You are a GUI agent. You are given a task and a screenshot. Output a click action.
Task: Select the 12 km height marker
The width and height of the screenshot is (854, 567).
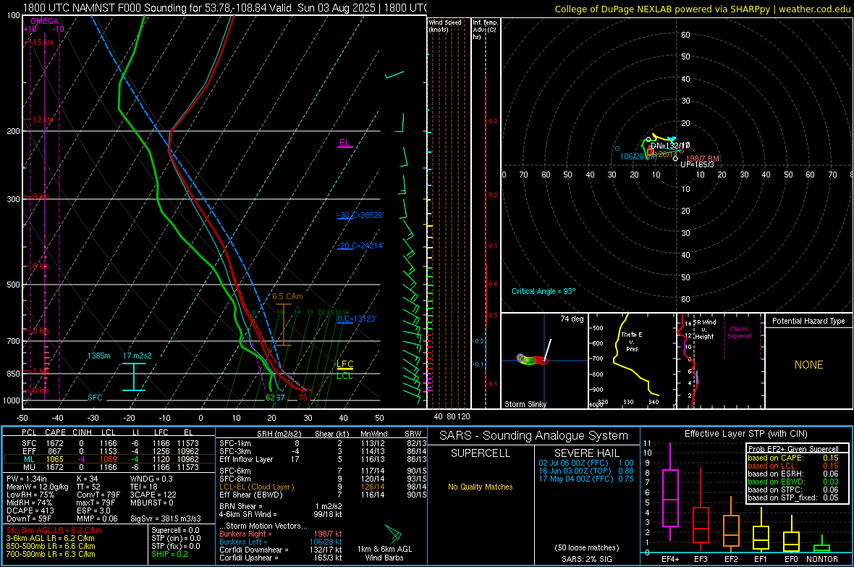coord(42,119)
